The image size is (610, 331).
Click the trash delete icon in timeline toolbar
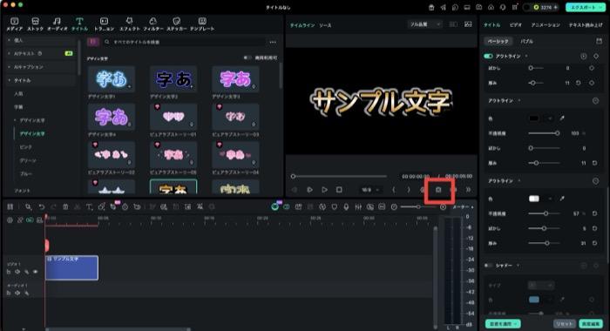(65, 207)
